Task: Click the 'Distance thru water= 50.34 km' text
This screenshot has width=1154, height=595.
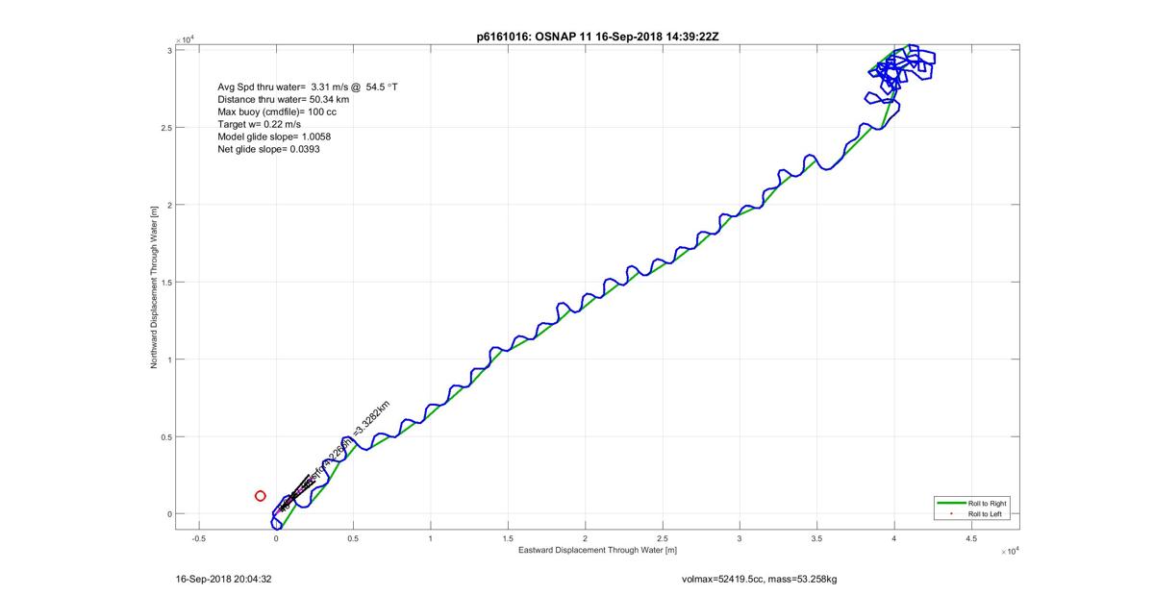Action: (284, 99)
